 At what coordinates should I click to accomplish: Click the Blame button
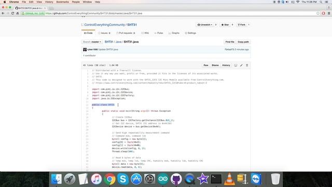215,65
